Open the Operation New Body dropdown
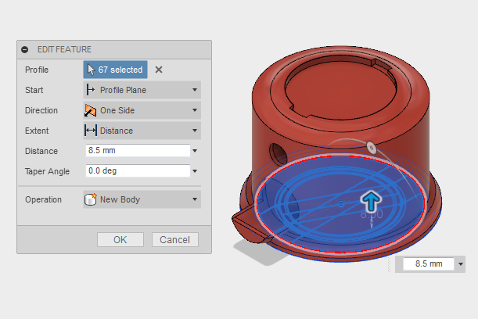 (x=142, y=199)
